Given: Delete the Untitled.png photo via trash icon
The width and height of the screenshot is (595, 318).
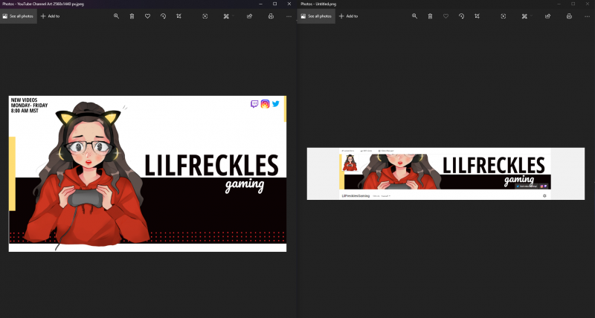Looking at the screenshot, I should point(430,16).
